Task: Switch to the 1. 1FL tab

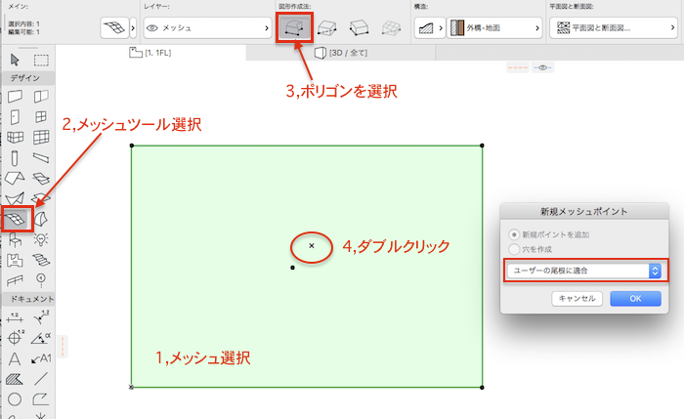Action: tap(150, 53)
